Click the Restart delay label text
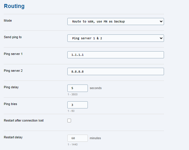 point(13,137)
